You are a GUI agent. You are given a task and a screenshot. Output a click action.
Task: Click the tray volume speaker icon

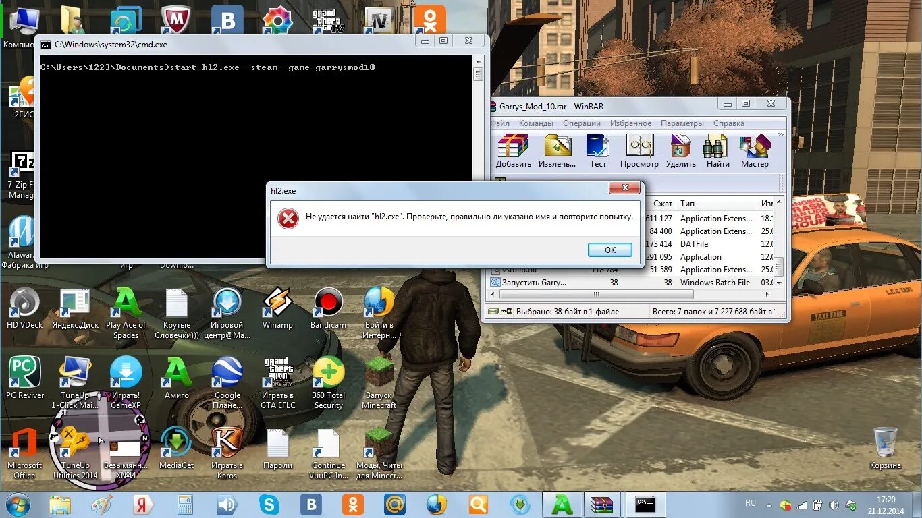pyautogui.click(x=835, y=505)
